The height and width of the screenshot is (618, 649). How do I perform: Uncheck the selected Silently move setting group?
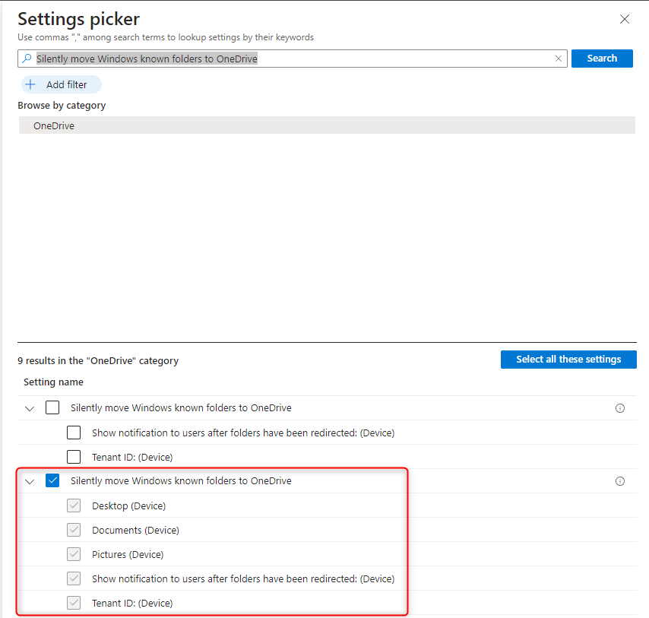(52, 480)
